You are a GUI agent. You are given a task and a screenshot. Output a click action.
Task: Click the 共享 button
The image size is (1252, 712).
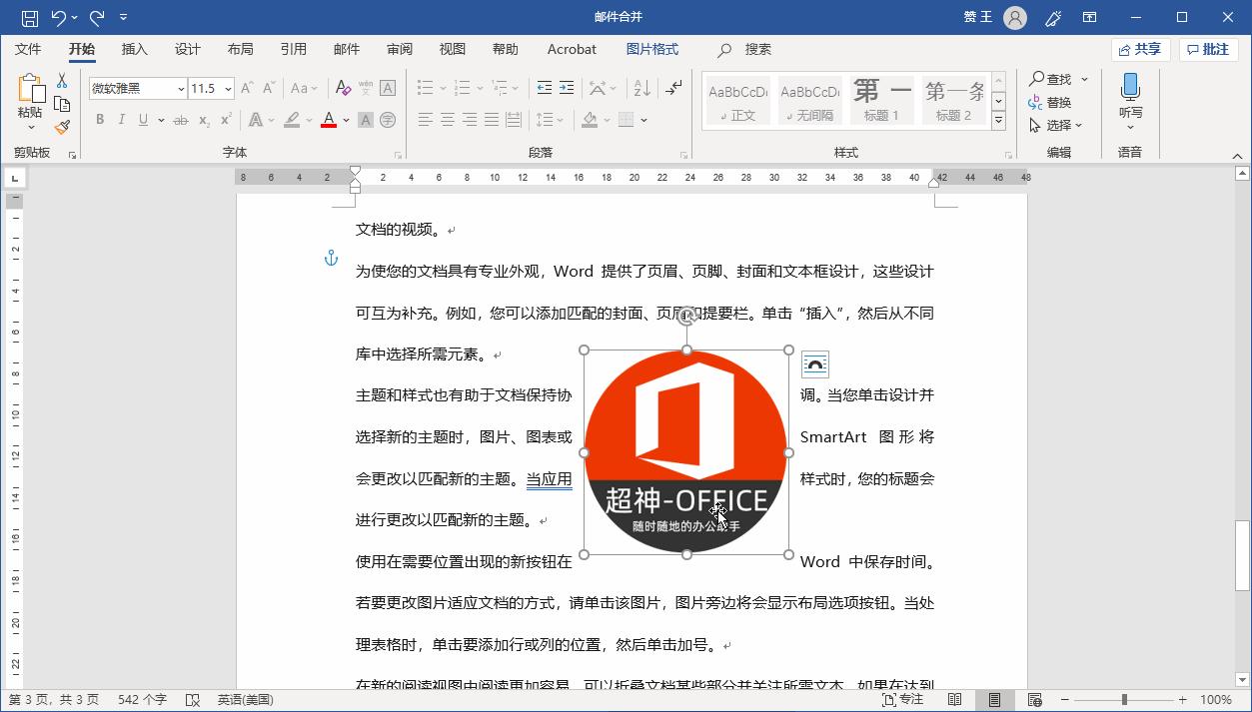1140,48
